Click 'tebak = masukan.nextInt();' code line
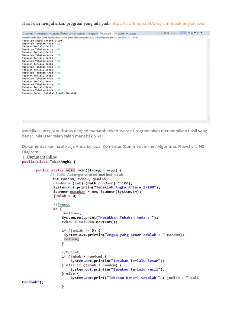This screenshot has width=232, height=310. tap(89, 222)
